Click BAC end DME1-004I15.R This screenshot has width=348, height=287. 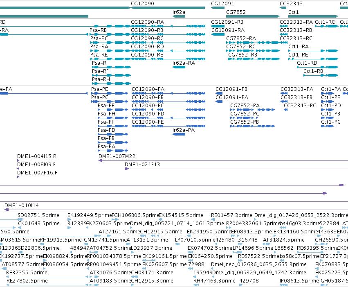tap(37, 156)
